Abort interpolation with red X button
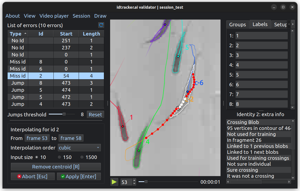 pyautogui.click(x=33, y=176)
